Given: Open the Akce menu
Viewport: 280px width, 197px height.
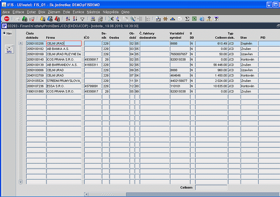Looking at the screenshot, I should 6,12.
